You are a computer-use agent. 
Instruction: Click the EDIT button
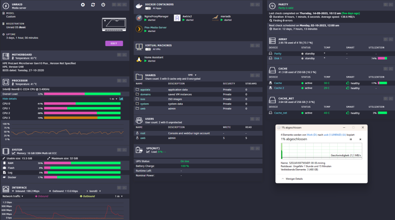114,43
